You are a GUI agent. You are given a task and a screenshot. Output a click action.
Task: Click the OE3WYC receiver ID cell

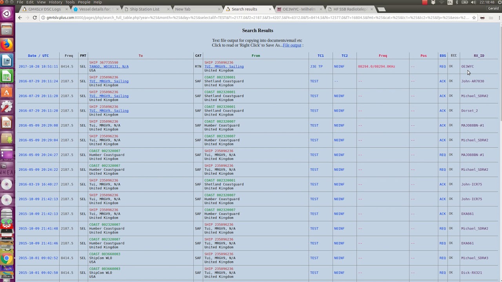click(x=467, y=67)
